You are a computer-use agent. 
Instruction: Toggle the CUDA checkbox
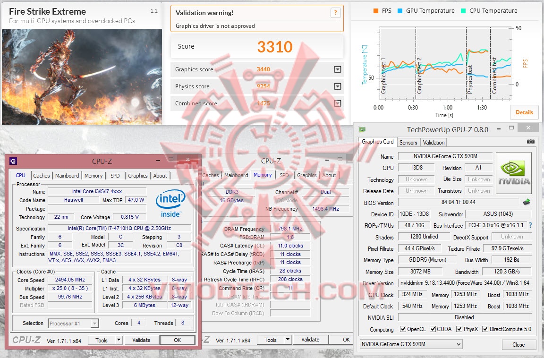coord(433,329)
